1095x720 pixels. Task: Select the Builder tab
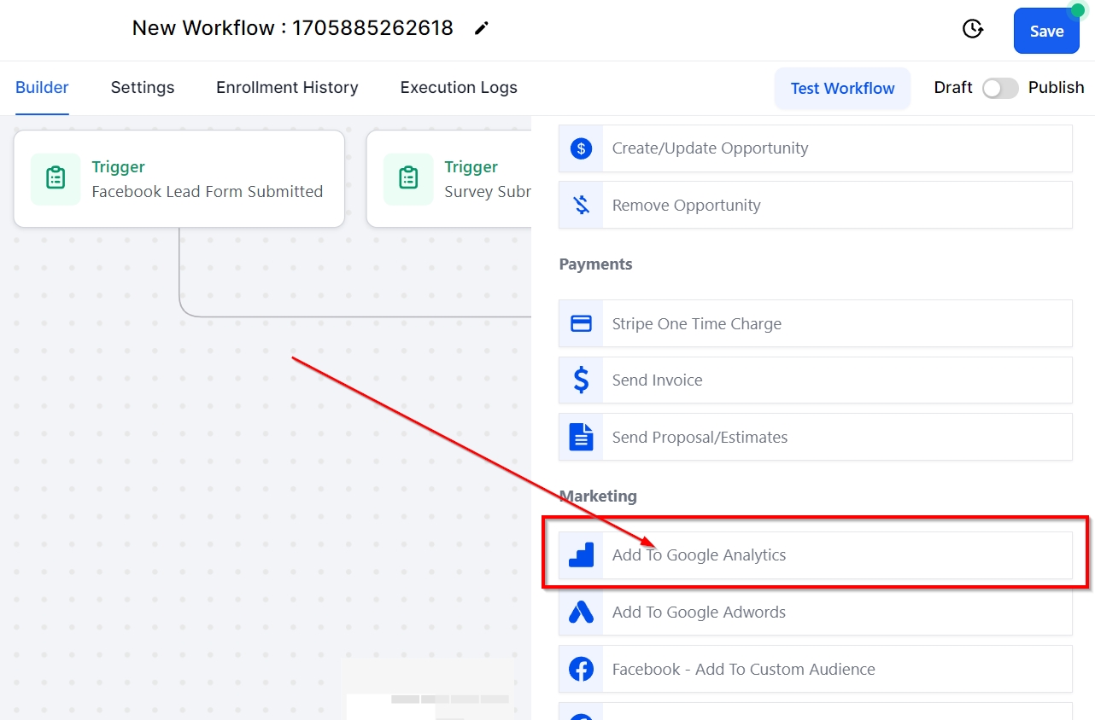(42, 88)
